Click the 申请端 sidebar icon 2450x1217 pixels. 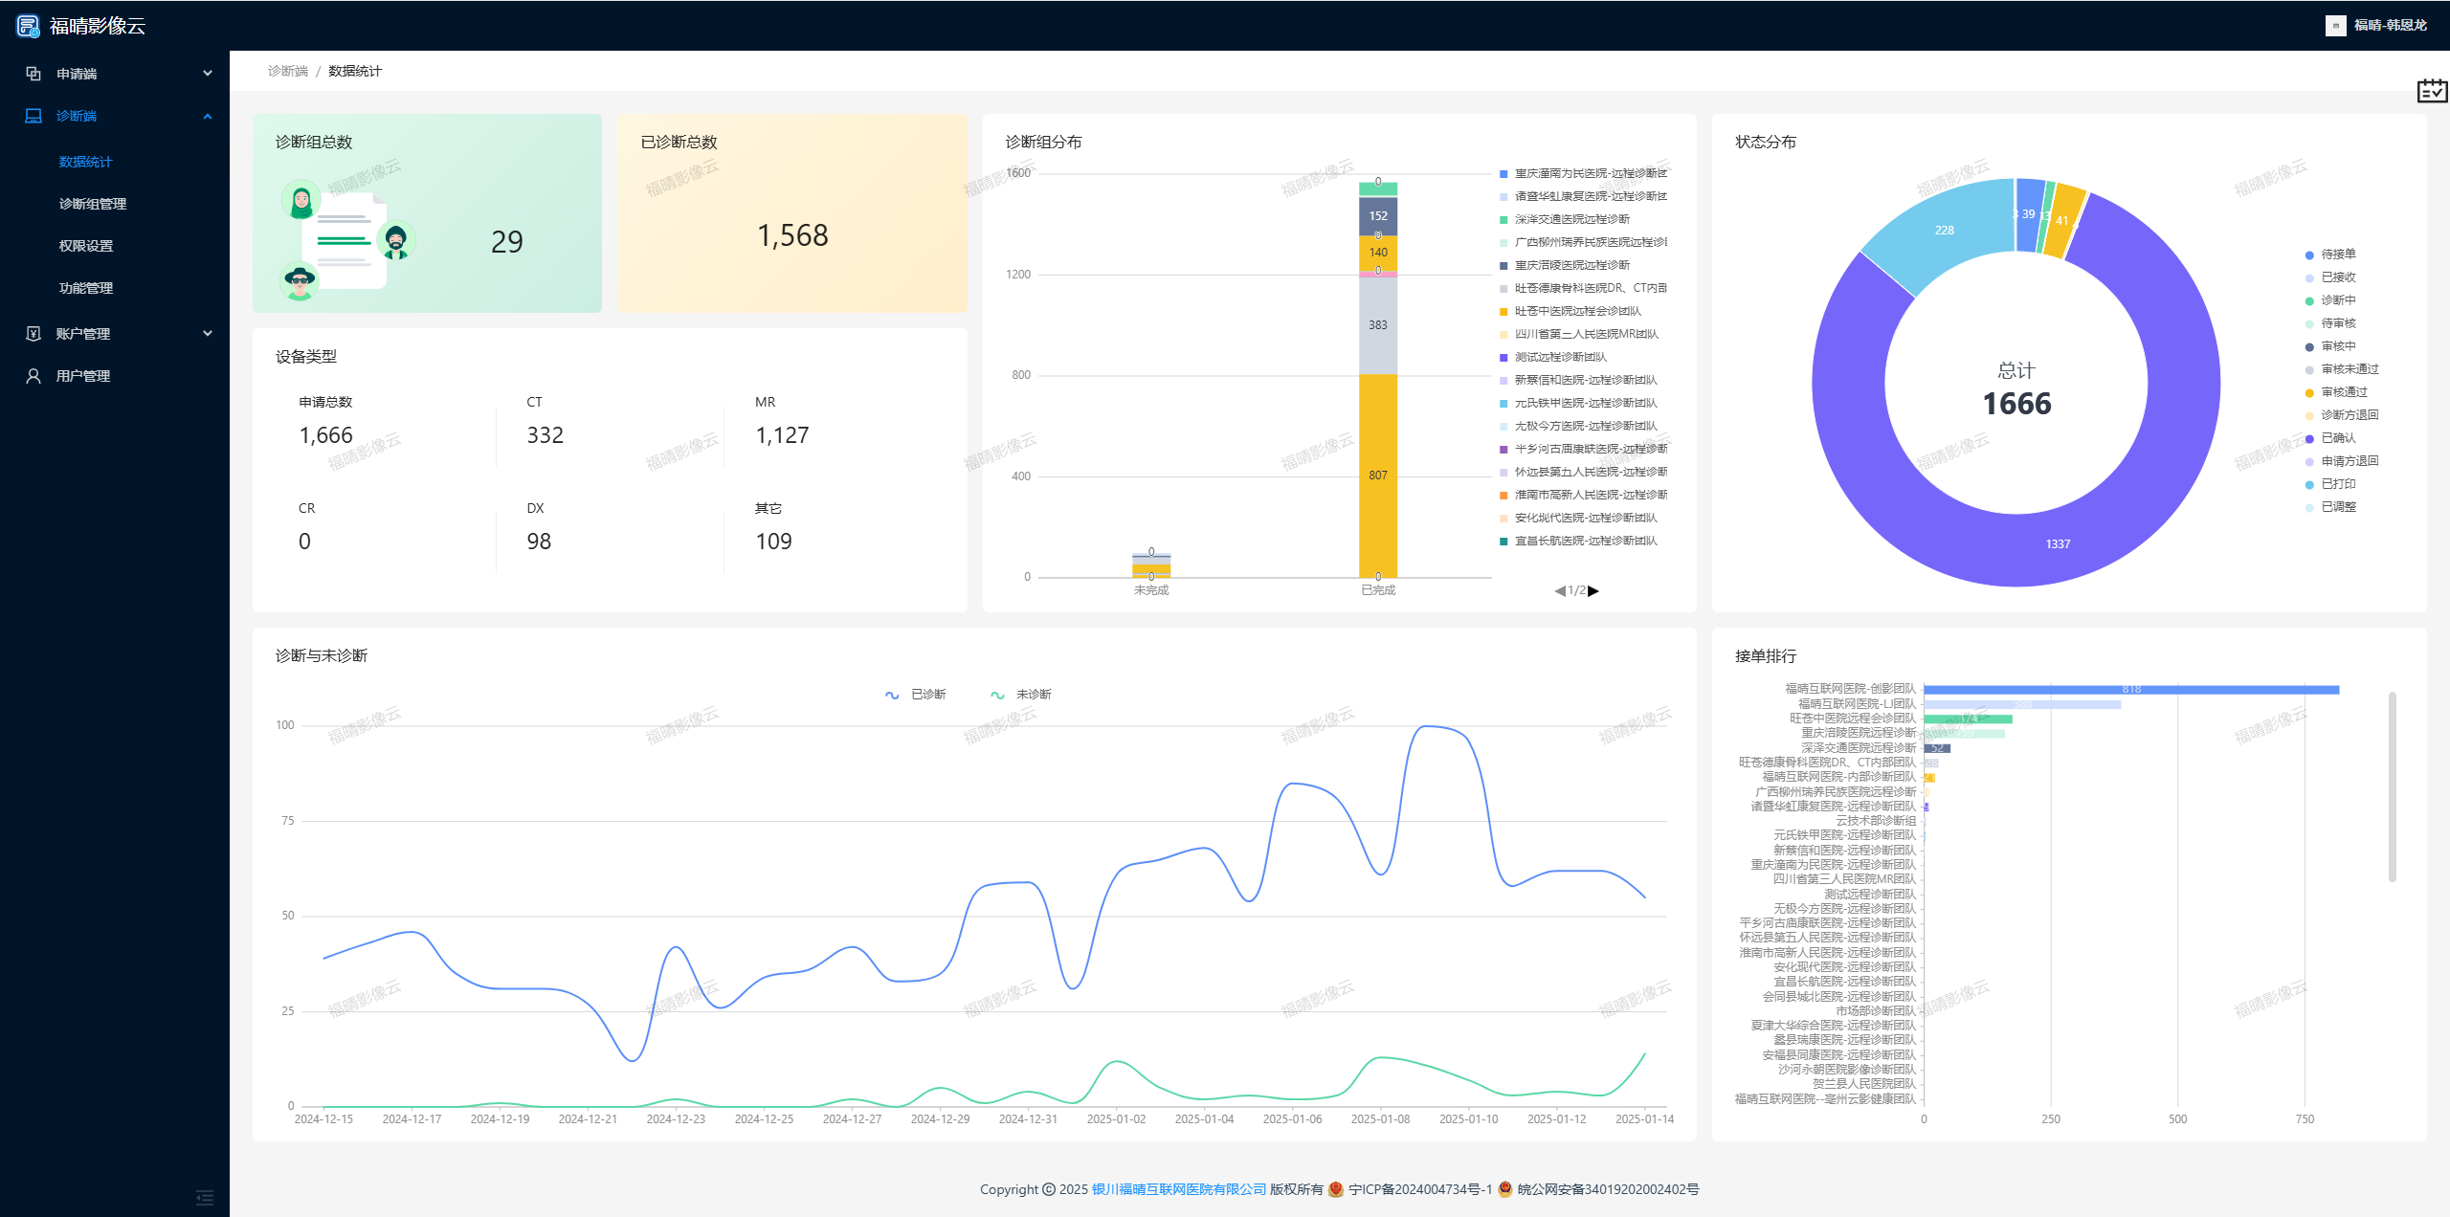tap(33, 74)
